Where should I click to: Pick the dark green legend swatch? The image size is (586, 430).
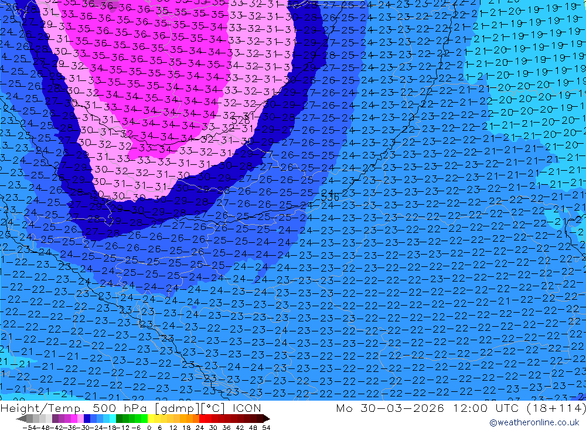(x=119, y=419)
